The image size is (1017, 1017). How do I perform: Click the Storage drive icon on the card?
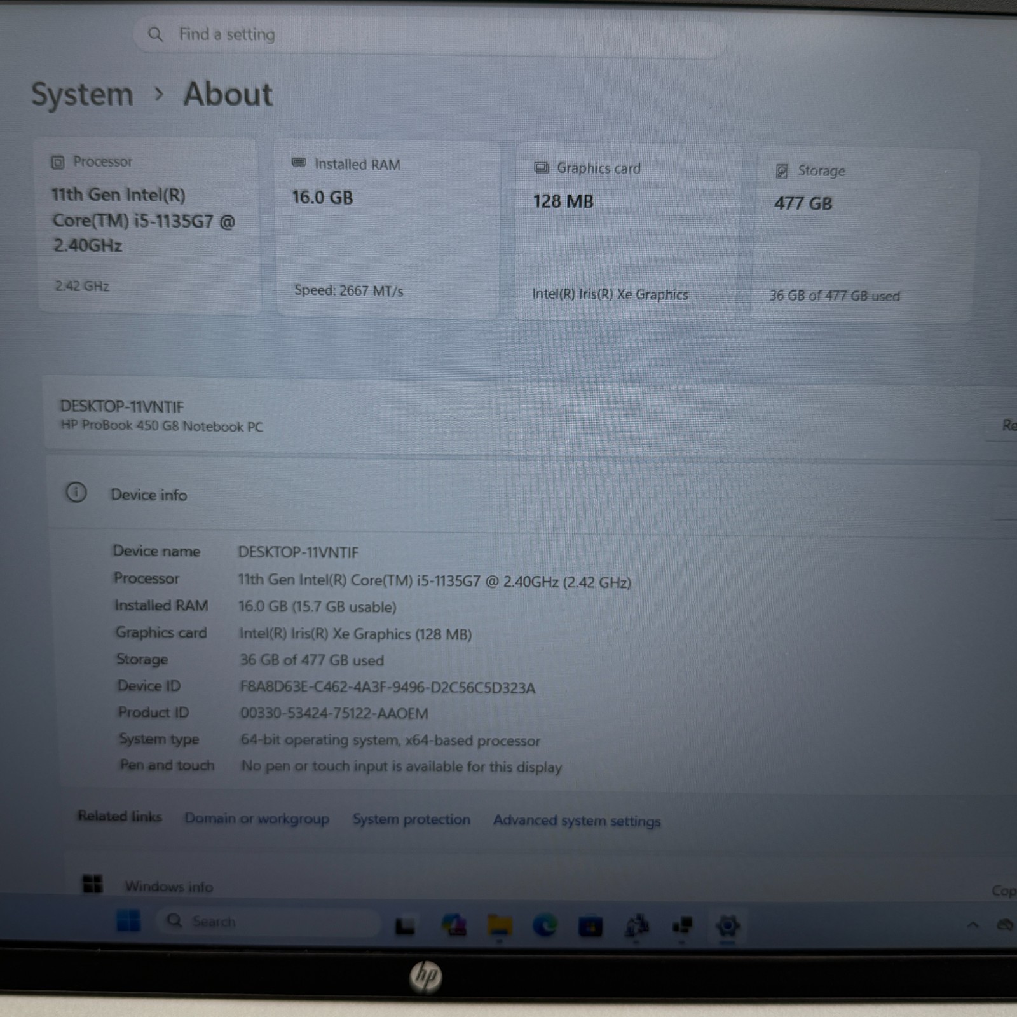click(x=782, y=171)
